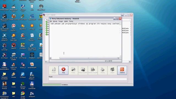The height and width of the screenshot is (99, 176).
Task: Open nowegg smiley desktop icon
Action: click(32, 27)
